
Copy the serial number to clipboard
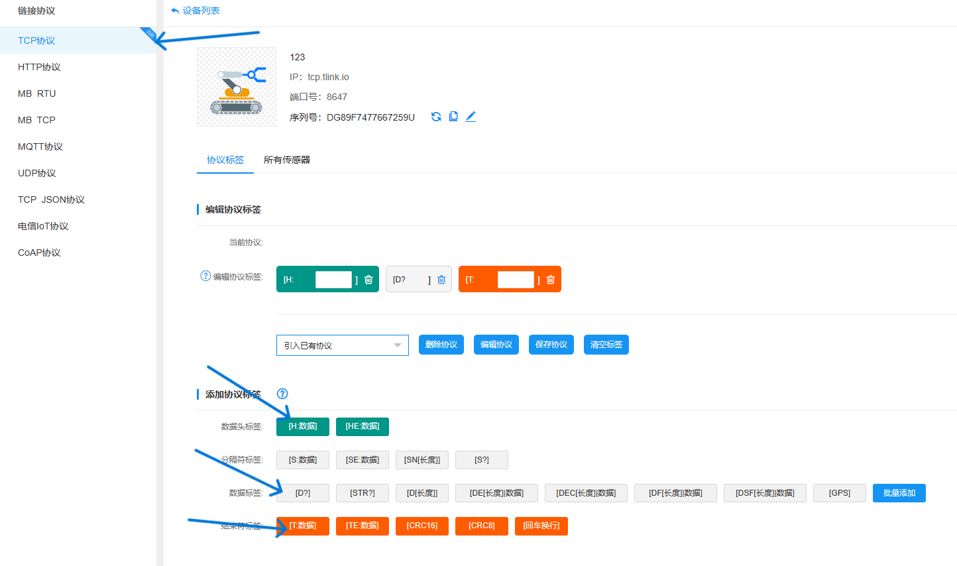pyautogui.click(x=453, y=116)
